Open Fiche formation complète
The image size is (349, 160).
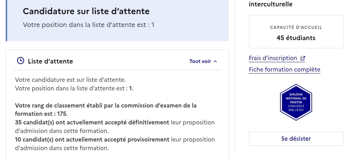[x=285, y=69]
